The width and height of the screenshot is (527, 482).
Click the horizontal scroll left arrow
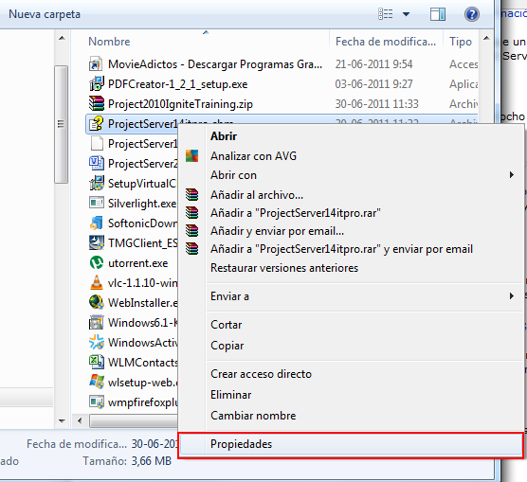[80, 420]
